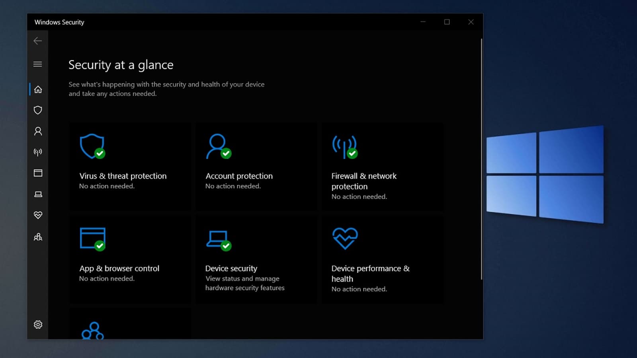Click the Family options tile icon
The width and height of the screenshot is (637, 358).
[x=93, y=331]
